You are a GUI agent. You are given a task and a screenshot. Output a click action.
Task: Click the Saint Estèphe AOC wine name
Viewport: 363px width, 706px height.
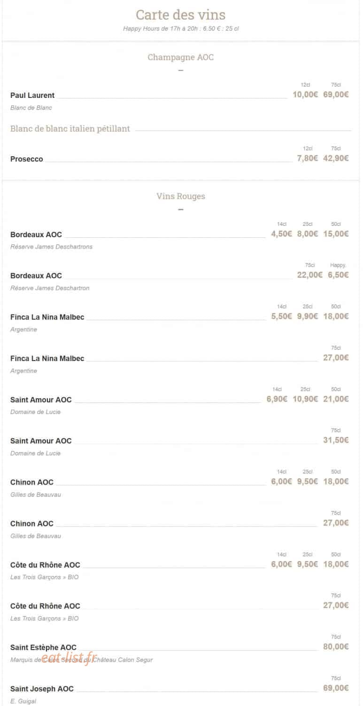coord(43,648)
